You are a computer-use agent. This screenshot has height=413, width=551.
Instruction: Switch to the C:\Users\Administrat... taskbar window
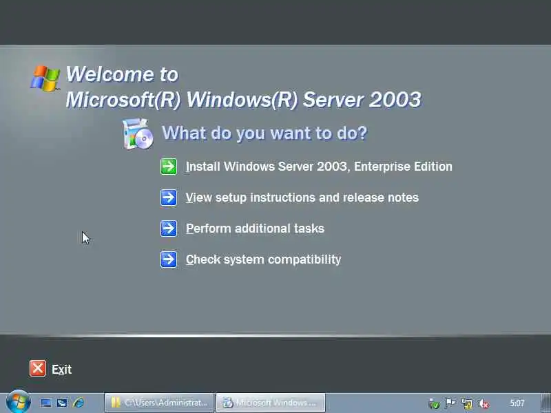[x=159, y=403]
